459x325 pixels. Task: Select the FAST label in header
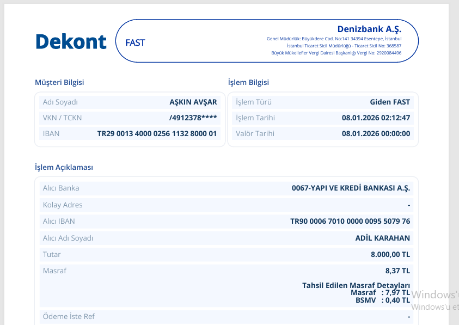pyautogui.click(x=135, y=43)
